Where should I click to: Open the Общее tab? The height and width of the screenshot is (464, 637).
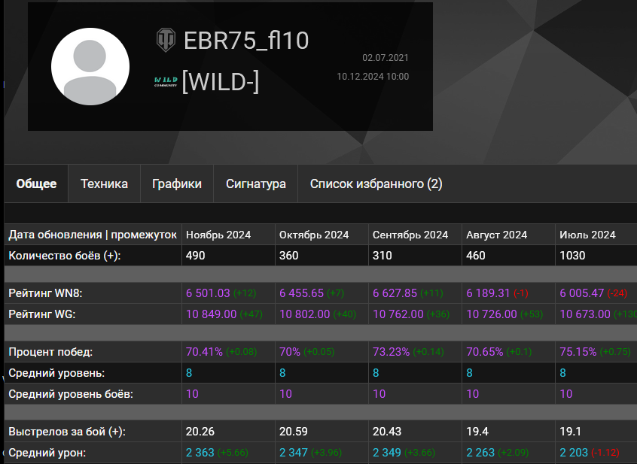[x=36, y=183]
